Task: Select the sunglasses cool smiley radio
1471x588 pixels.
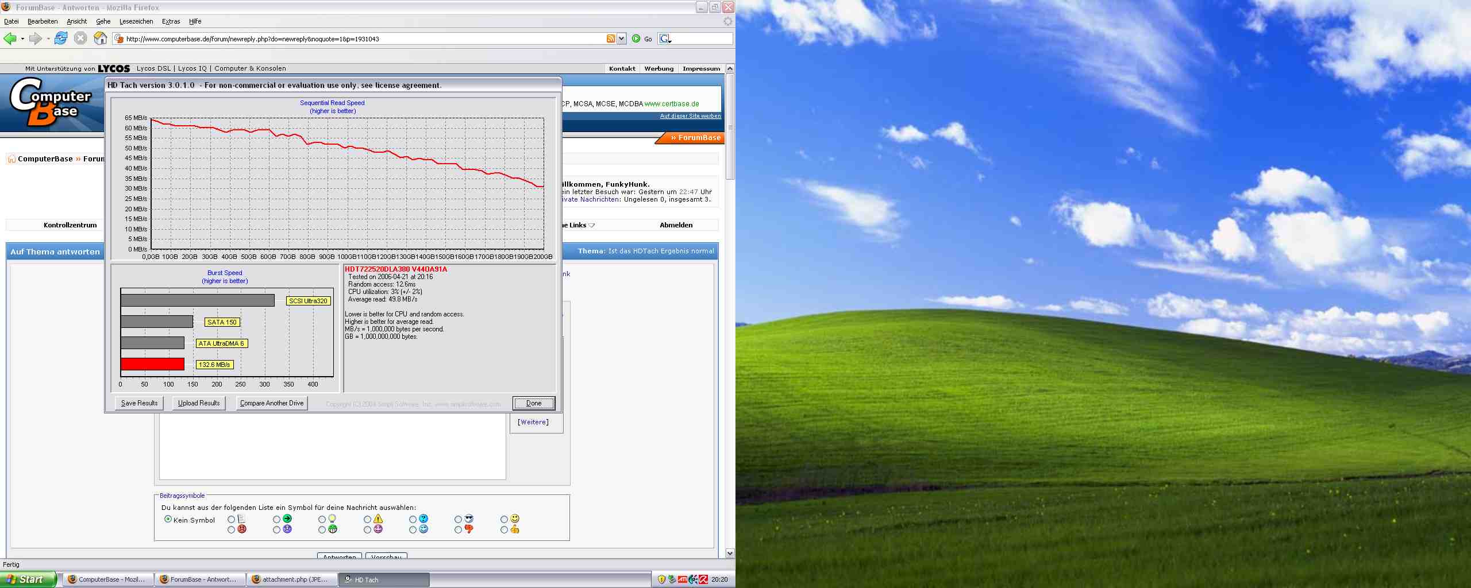Action: tap(458, 519)
